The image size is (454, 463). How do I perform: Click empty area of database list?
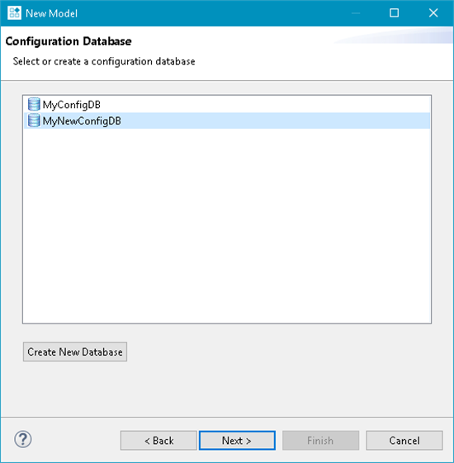[x=227, y=226]
